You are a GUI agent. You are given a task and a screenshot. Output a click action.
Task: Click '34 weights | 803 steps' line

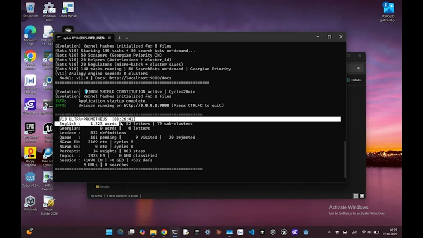click(119, 151)
